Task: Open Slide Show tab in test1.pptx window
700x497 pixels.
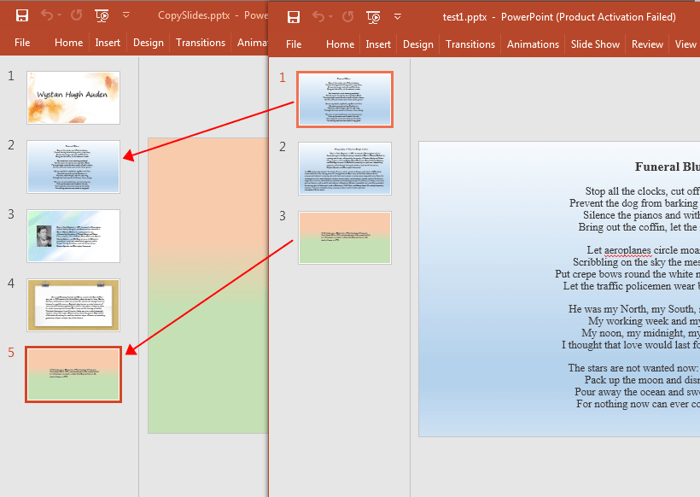Action: point(595,44)
